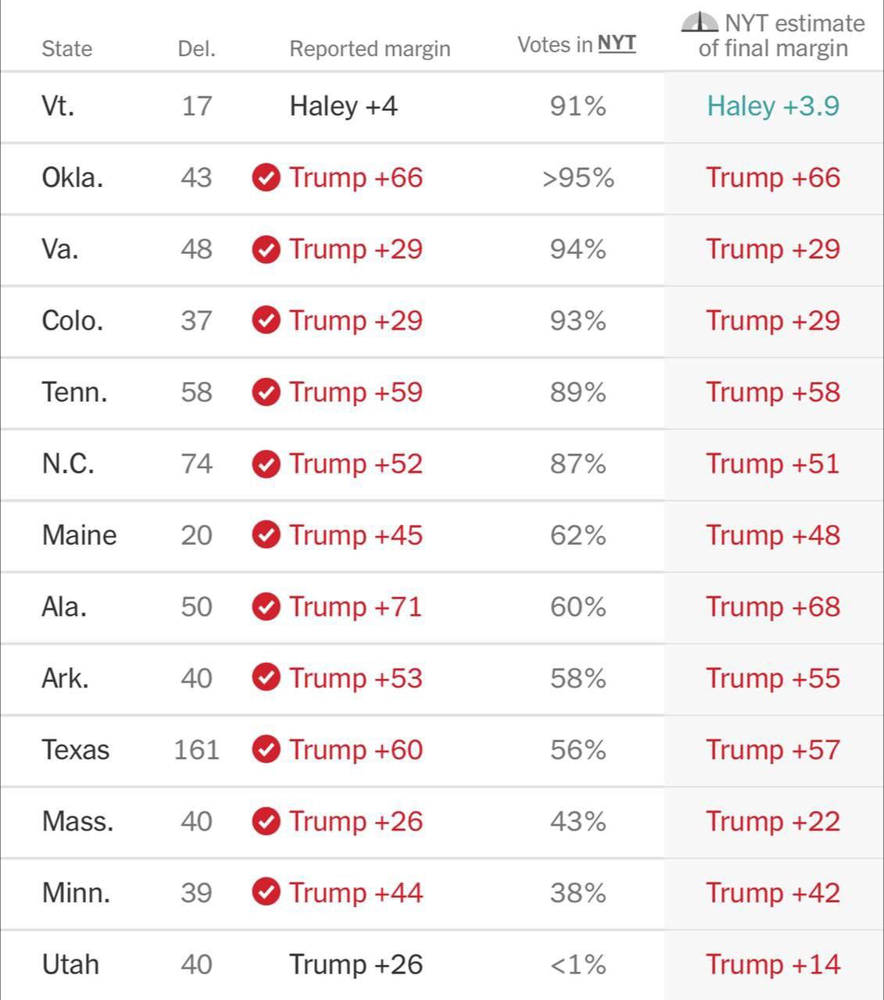Click the Haley +3.9 estimate for Vermont
Viewport: 884px width, 1000px height.
pos(773,106)
